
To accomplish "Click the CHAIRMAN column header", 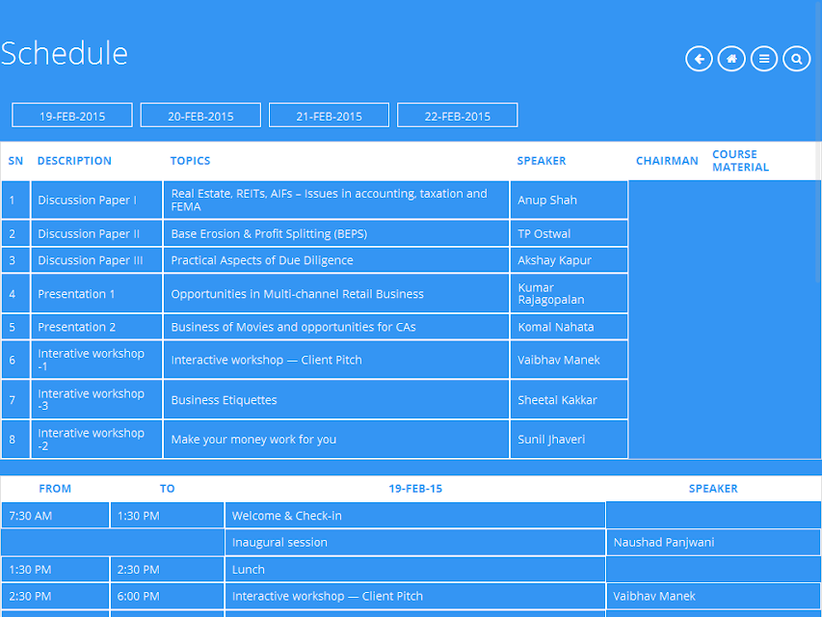I will click(x=667, y=161).
